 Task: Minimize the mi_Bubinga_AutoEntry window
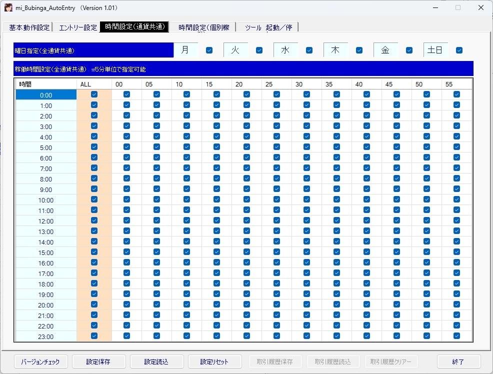[x=435, y=7]
